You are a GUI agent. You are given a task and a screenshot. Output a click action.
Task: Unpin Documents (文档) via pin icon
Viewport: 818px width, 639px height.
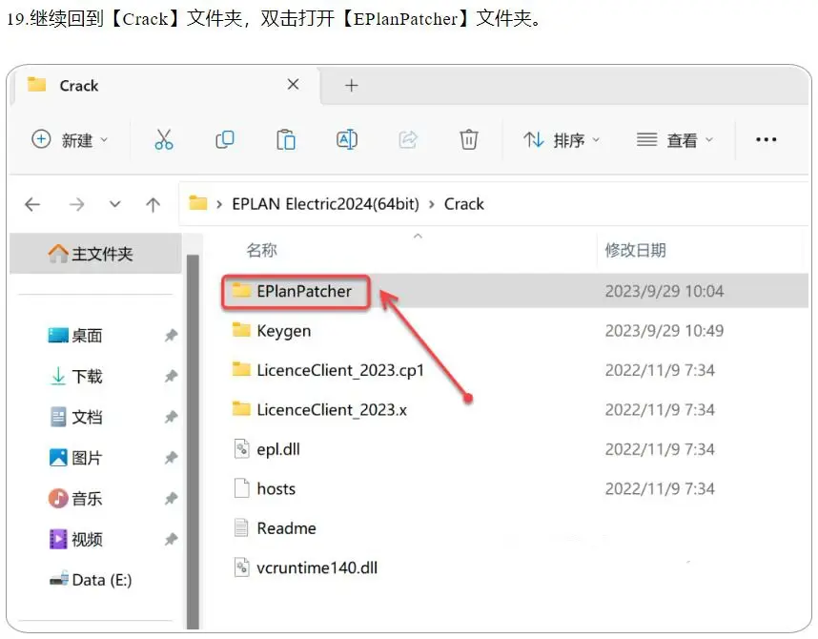coord(171,417)
